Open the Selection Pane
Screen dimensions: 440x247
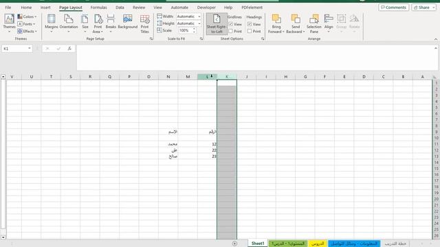coord(313,23)
